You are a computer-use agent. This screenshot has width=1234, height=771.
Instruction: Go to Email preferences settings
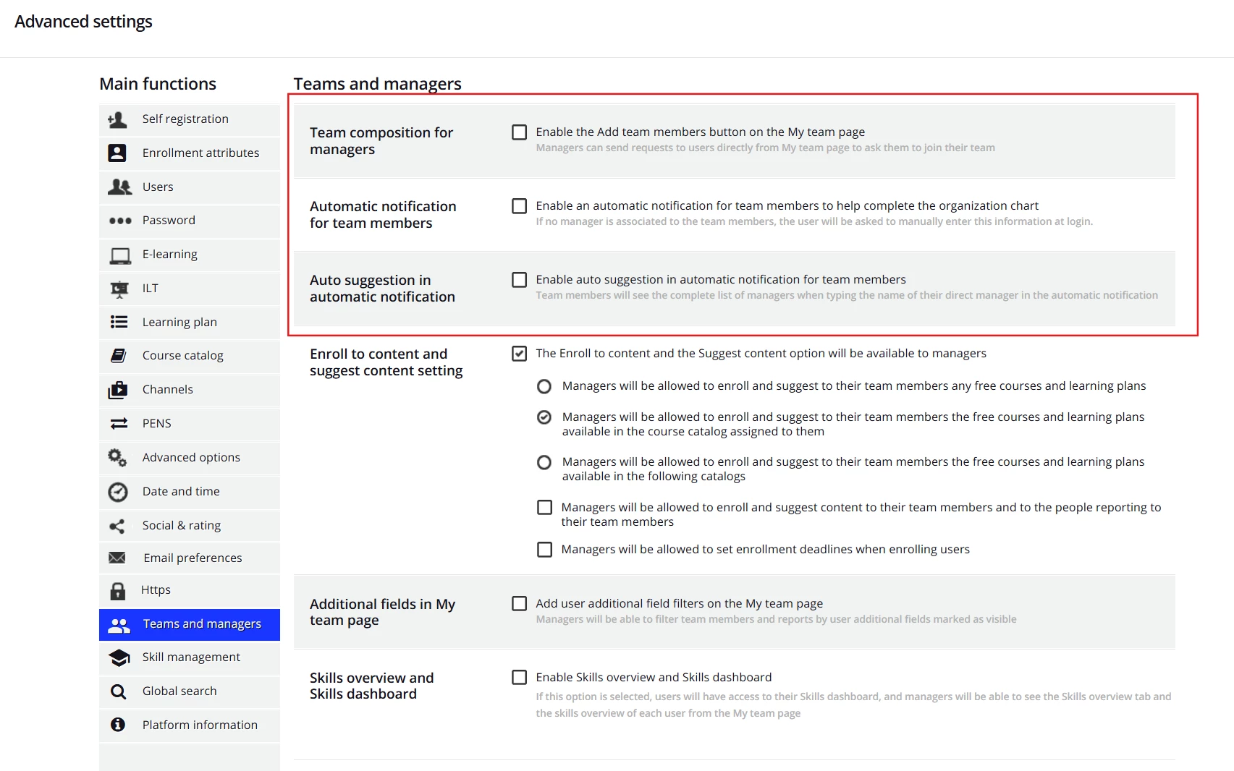coord(193,558)
